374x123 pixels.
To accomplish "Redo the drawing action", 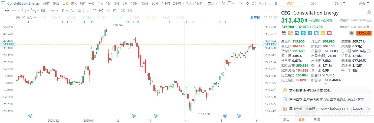I will tap(275, 10).
